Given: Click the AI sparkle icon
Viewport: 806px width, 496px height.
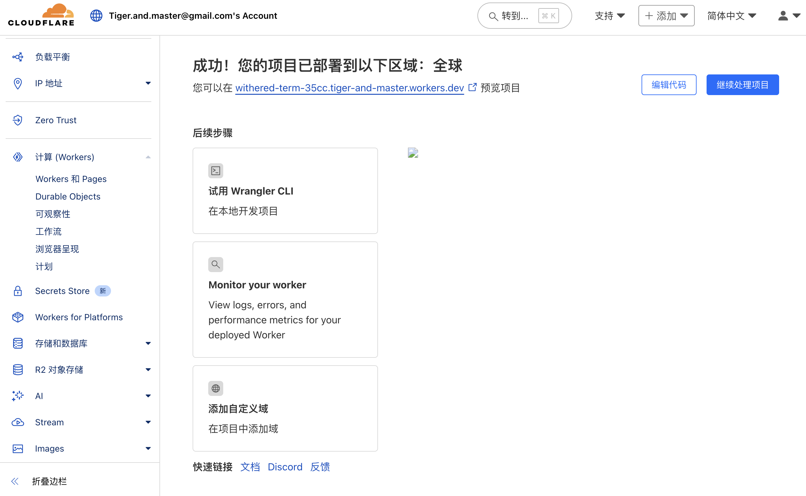Looking at the screenshot, I should click(18, 396).
